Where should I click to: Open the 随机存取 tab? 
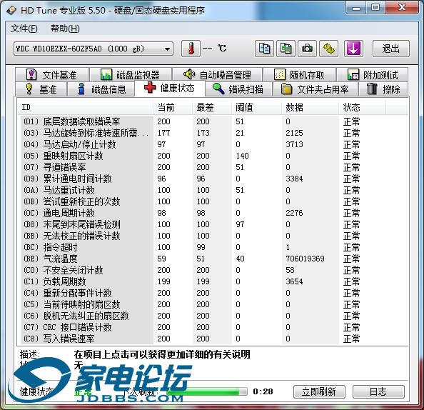(299, 74)
